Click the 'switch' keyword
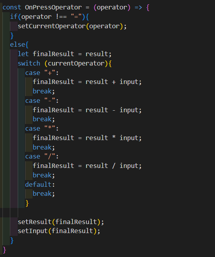The image size is (215, 257). (29, 63)
